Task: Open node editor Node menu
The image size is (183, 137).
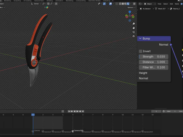Action: coord(177,4)
